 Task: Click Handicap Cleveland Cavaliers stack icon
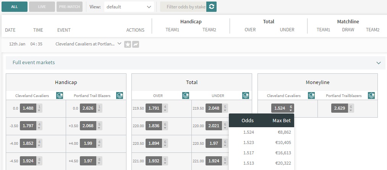(60, 96)
